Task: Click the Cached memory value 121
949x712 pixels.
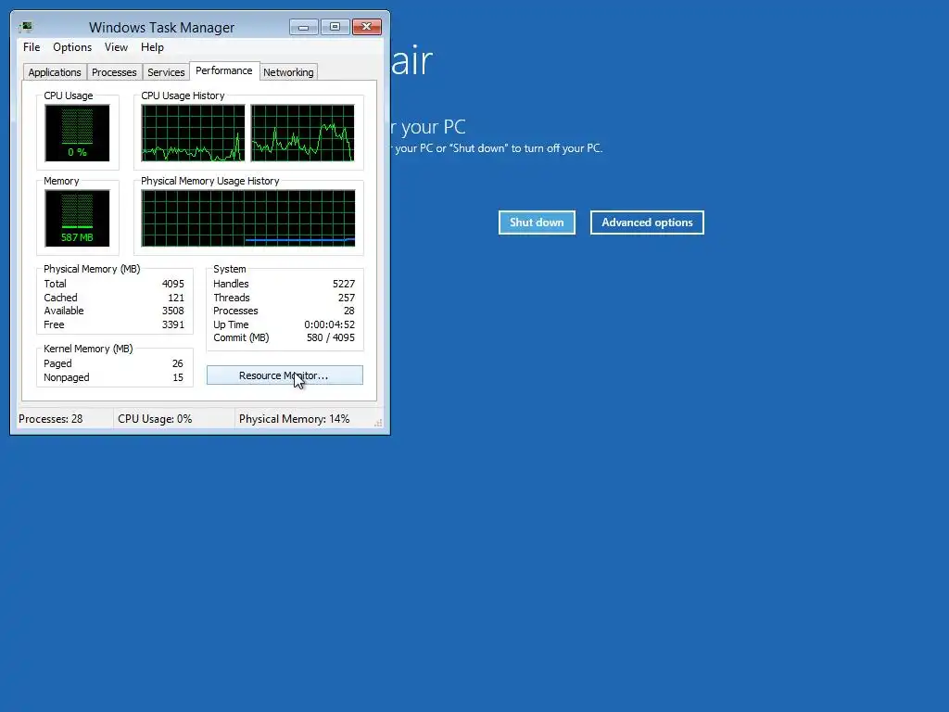Action: click(x=175, y=298)
